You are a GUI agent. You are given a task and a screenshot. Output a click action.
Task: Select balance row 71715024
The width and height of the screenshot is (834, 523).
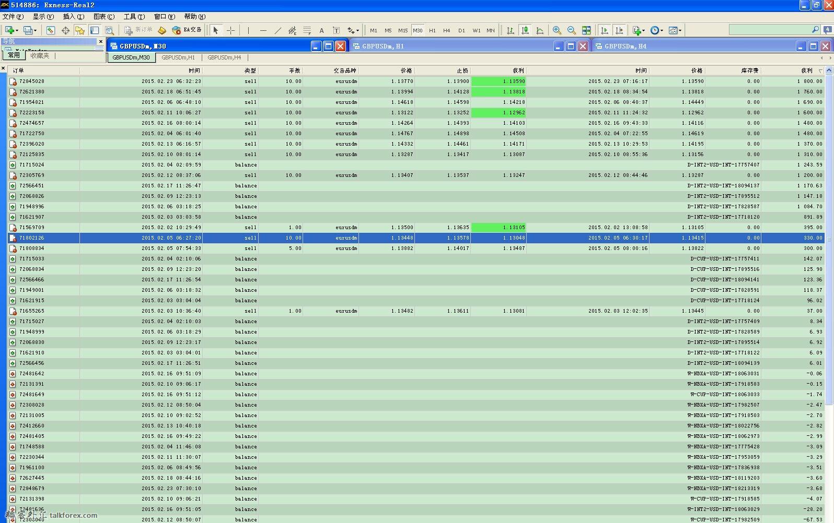click(416, 165)
